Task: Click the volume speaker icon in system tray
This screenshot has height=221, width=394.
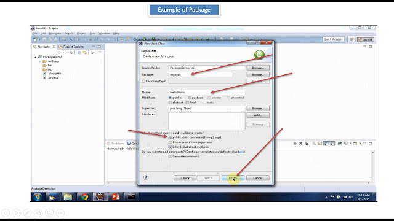Action: 351,197
